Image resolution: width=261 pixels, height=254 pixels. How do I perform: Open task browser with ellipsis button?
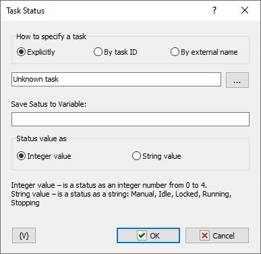(237, 80)
